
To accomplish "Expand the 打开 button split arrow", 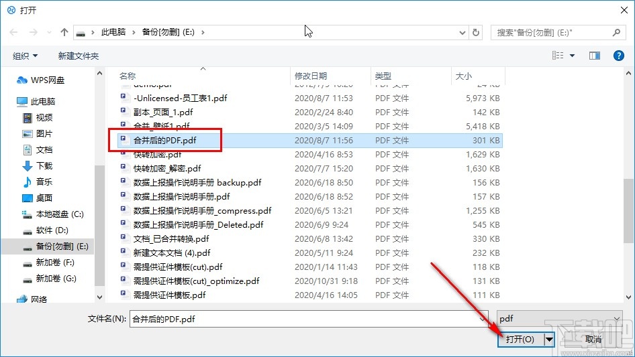I will 549,340.
